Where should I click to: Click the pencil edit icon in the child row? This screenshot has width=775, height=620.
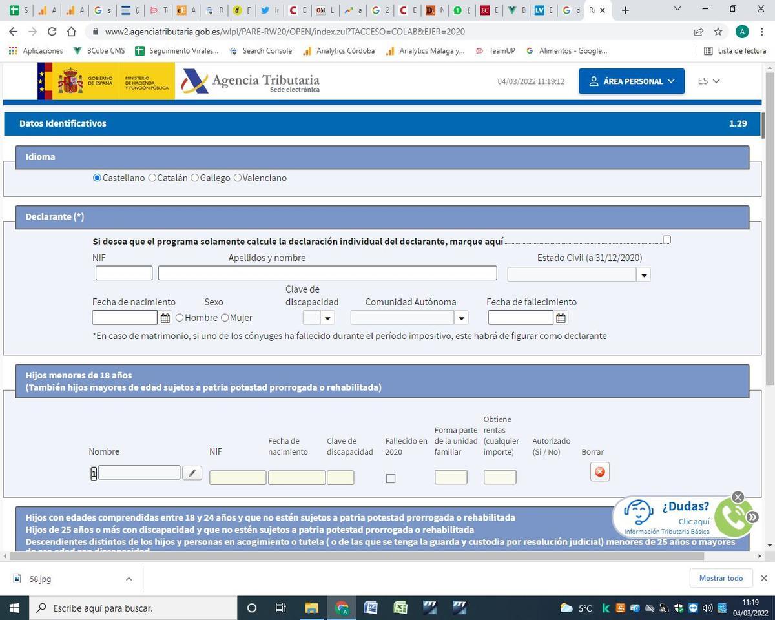point(192,473)
